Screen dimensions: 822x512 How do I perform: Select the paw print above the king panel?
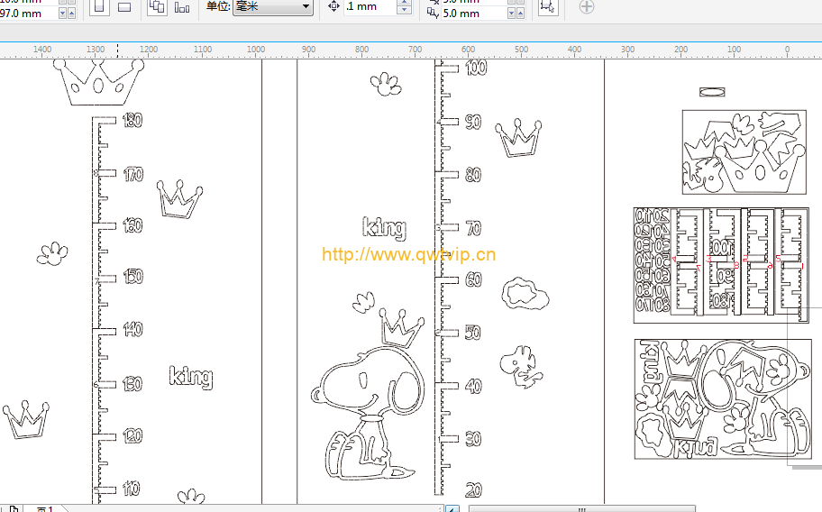[386, 84]
